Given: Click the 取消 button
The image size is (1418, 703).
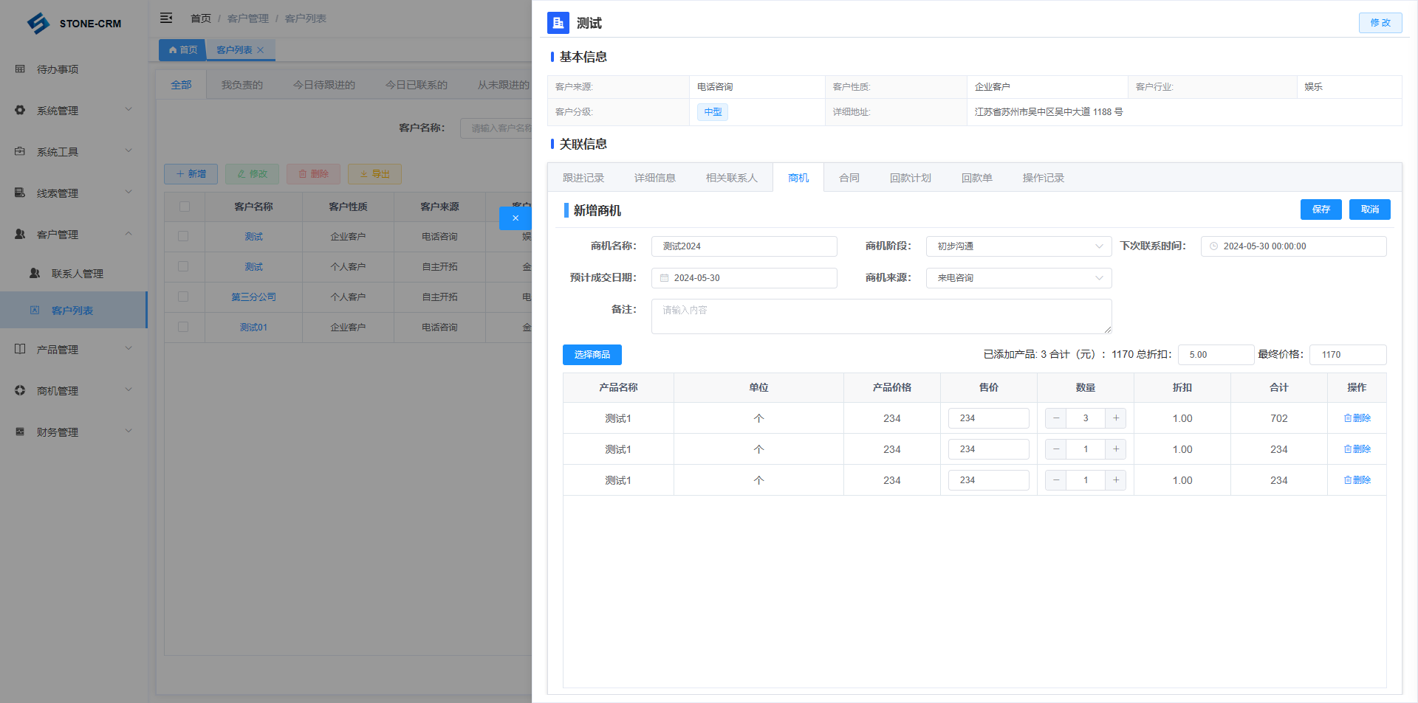Looking at the screenshot, I should pos(1369,209).
